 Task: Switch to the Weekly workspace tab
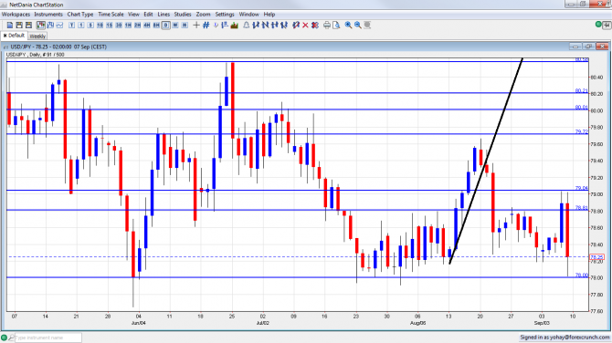click(37, 36)
